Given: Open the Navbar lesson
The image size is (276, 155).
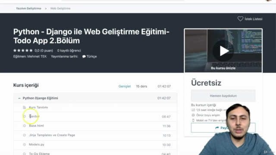Looking at the screenshot, I should [x=34, y=116].
